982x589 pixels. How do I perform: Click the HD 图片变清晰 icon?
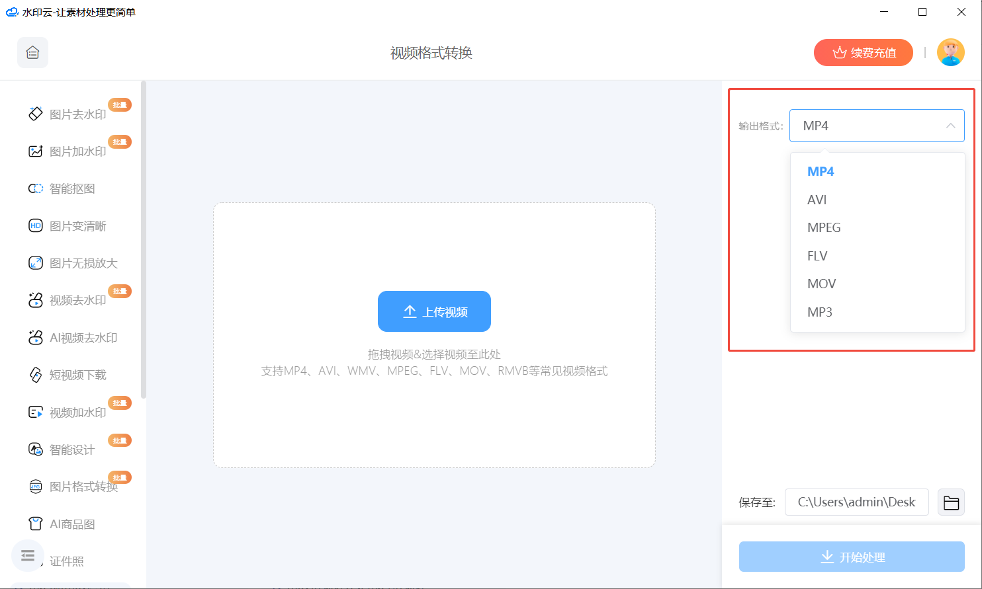(36, 226)
